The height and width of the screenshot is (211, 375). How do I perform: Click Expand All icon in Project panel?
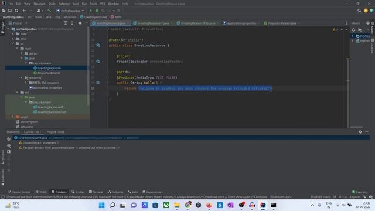click(x=65, y=23)
